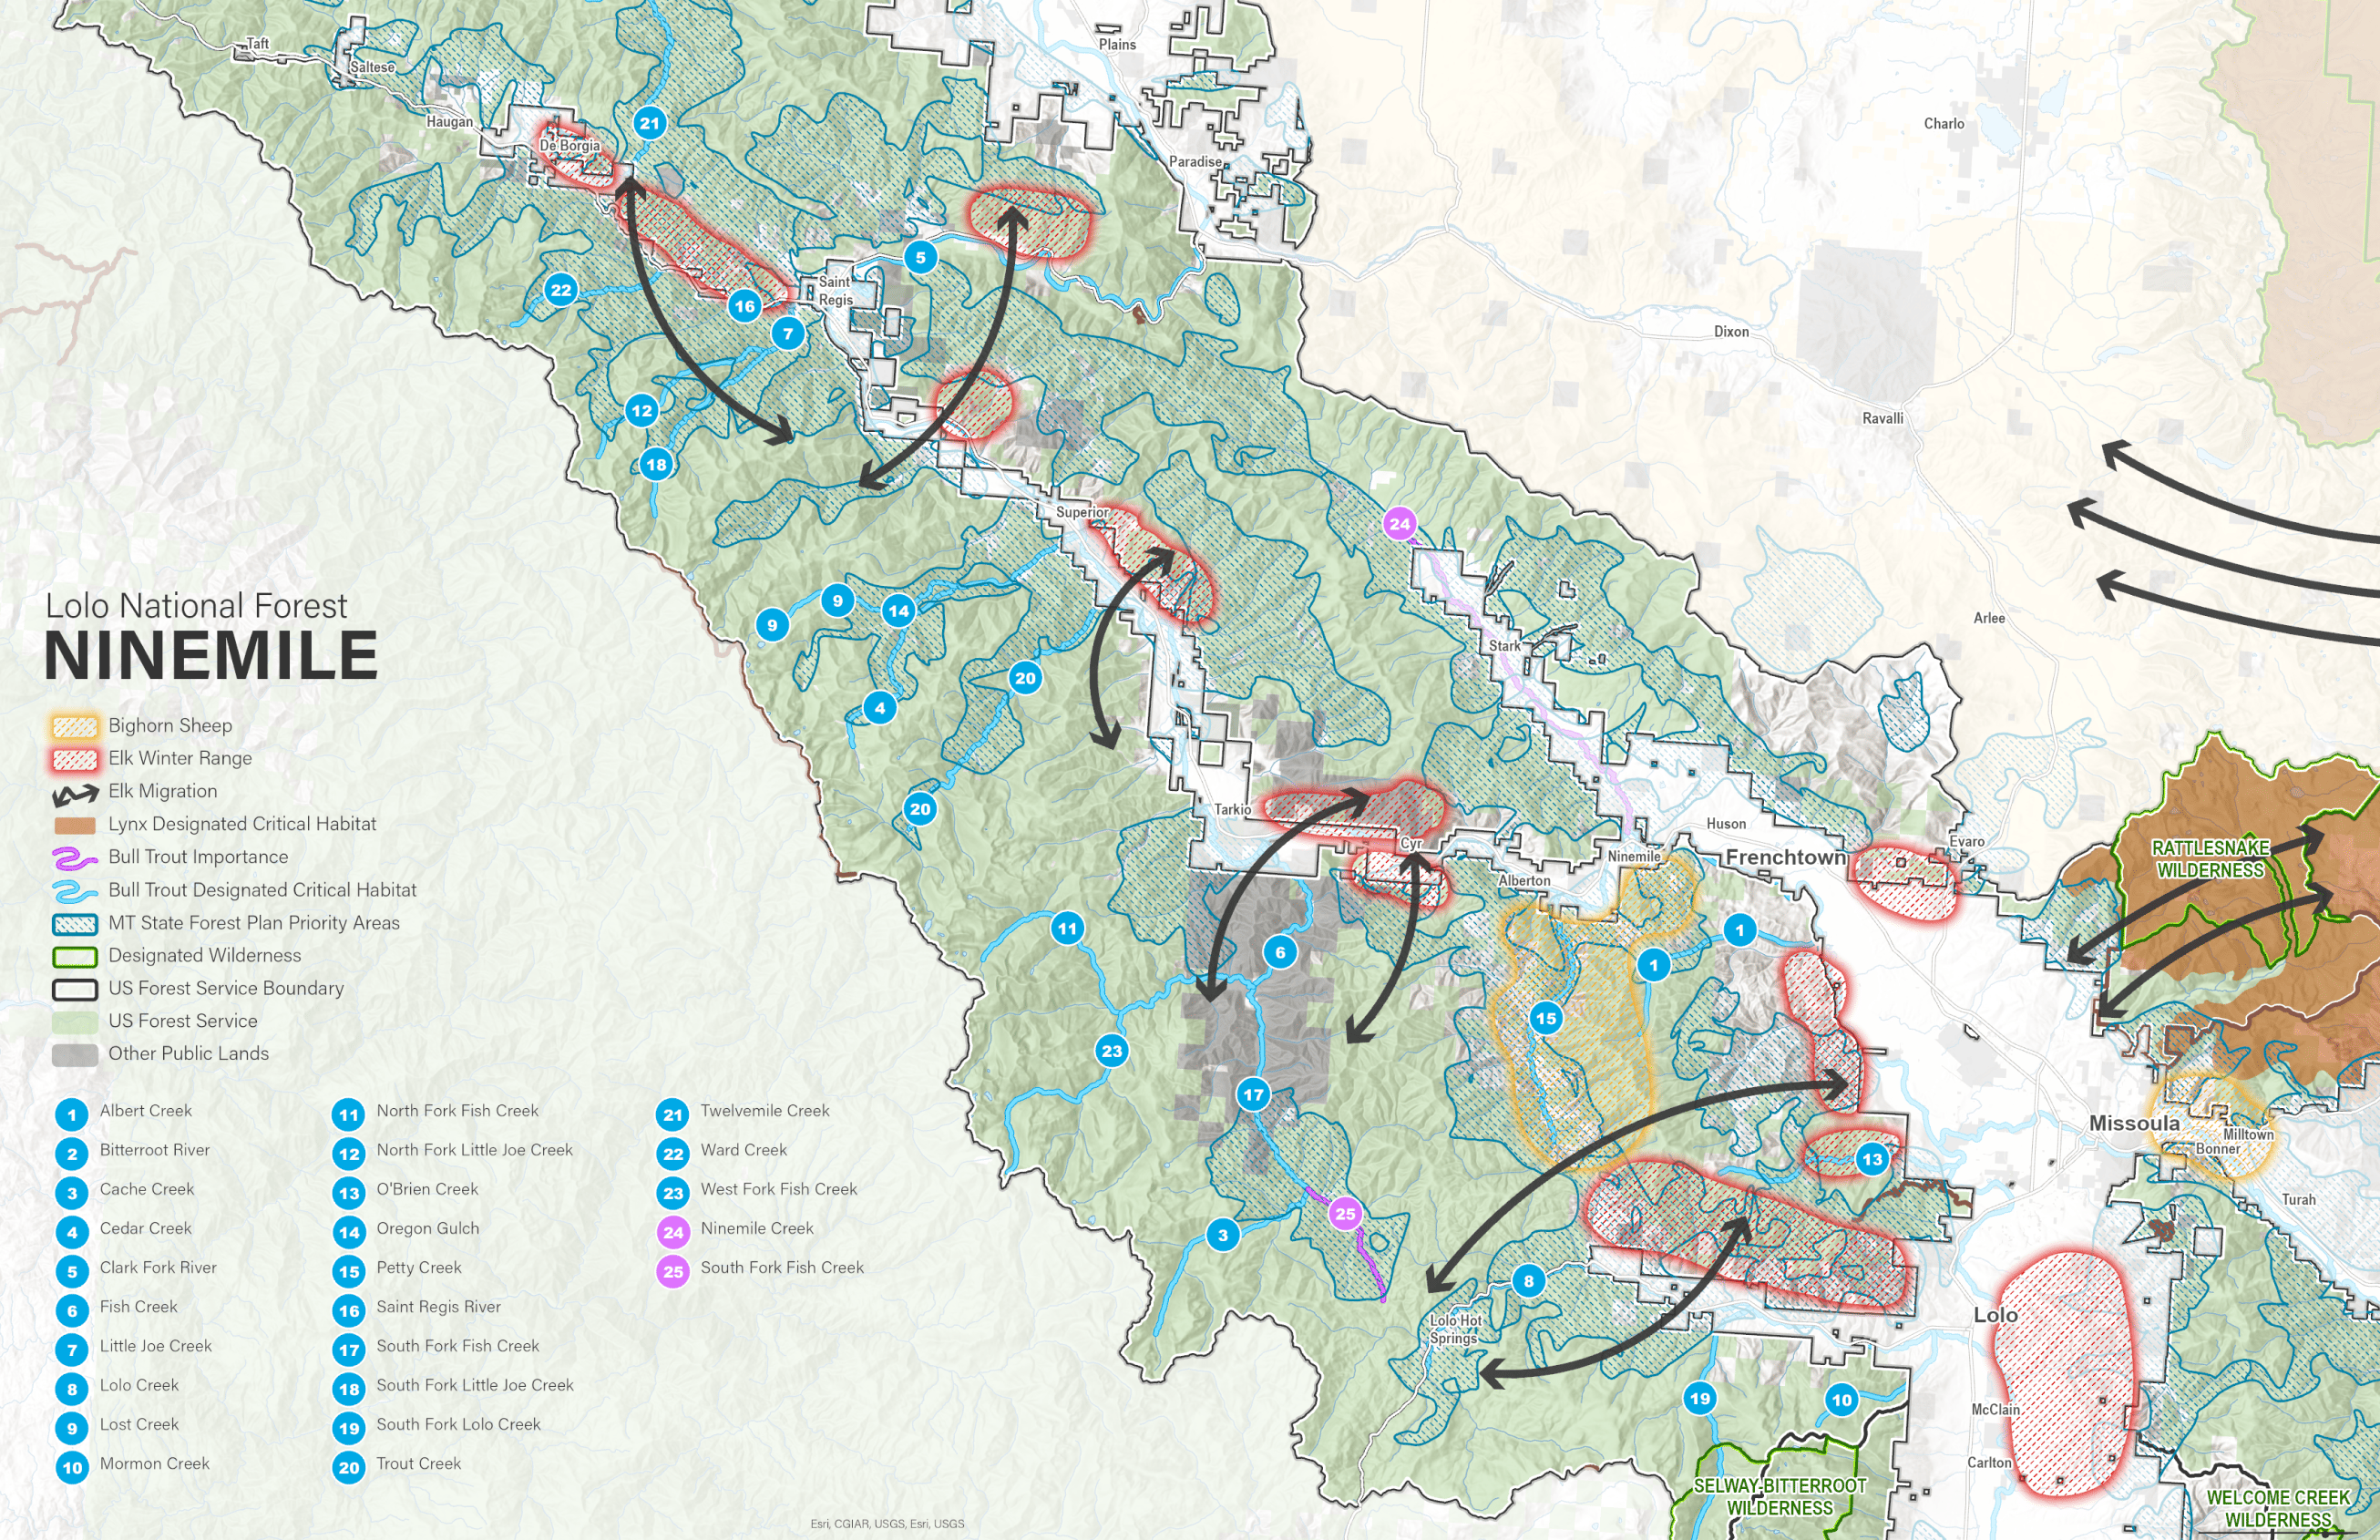The image size is (2380, 1540).
Task: Click map marker 19 above Selway-Bitterroot Wilderness
Action: click(x=1701, y=1398)
